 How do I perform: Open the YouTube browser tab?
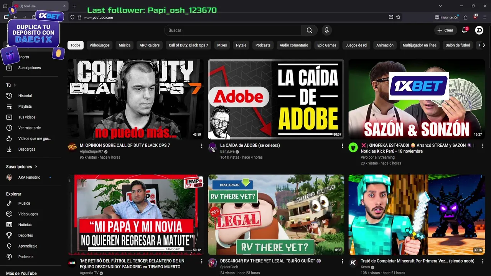pos(40,6)
